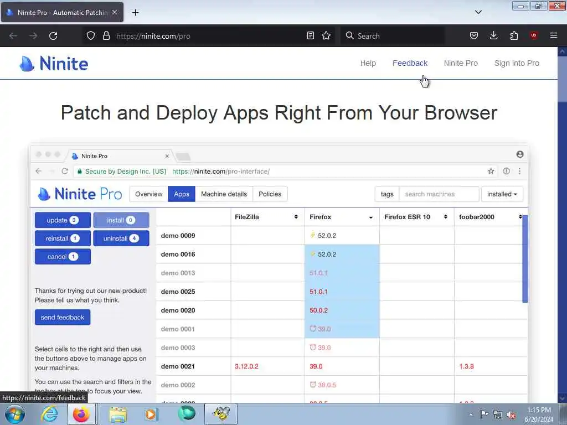Click the bee application taskbar icon

coord(221,414)
